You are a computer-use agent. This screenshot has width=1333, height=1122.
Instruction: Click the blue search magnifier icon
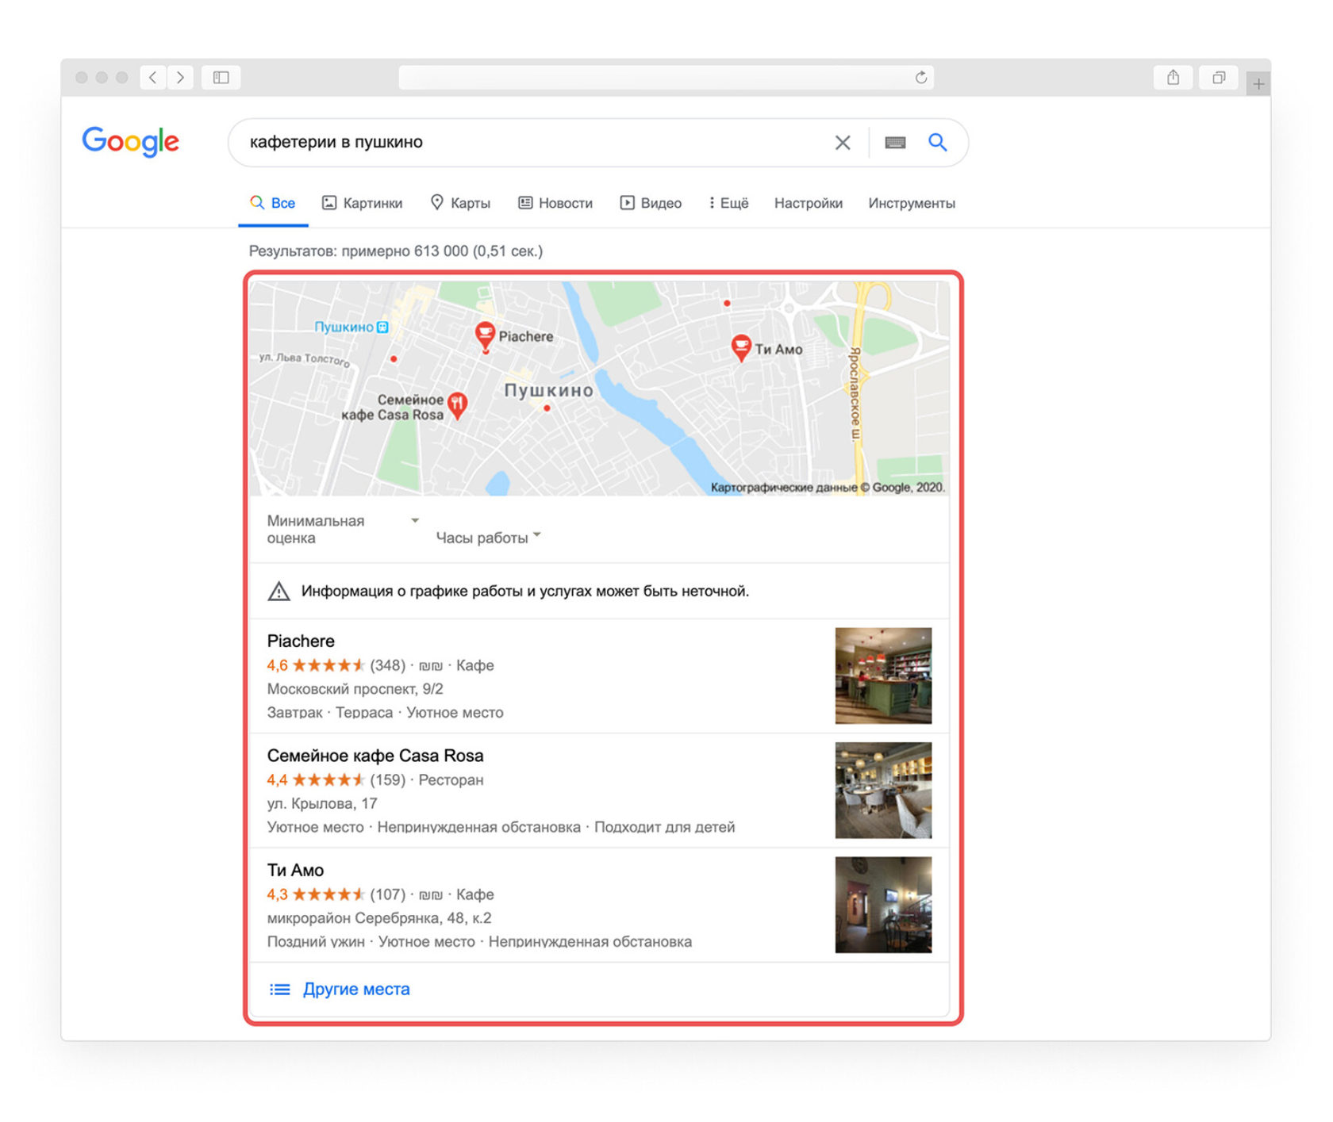937,142
